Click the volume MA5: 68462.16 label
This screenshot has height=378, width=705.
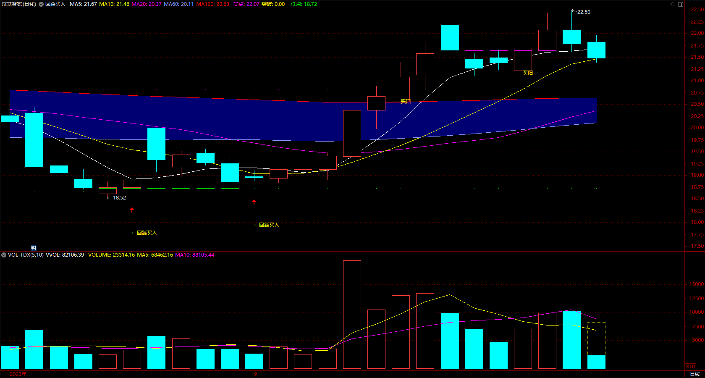point(155,255)
